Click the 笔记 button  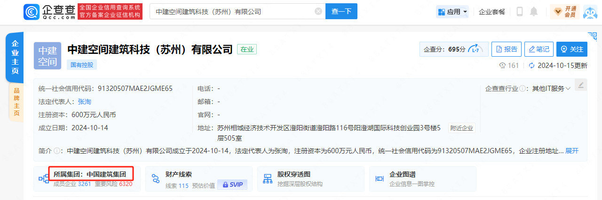[x=539, y=49]
